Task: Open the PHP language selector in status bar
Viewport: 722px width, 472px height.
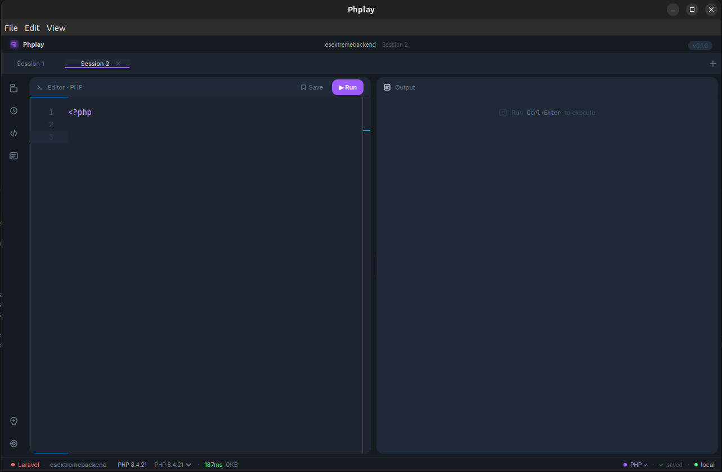Action: pyautogui.click(x=635, y=465)
